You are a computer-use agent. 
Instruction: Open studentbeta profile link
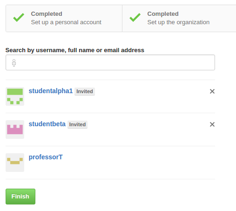(x=47, y=124)
